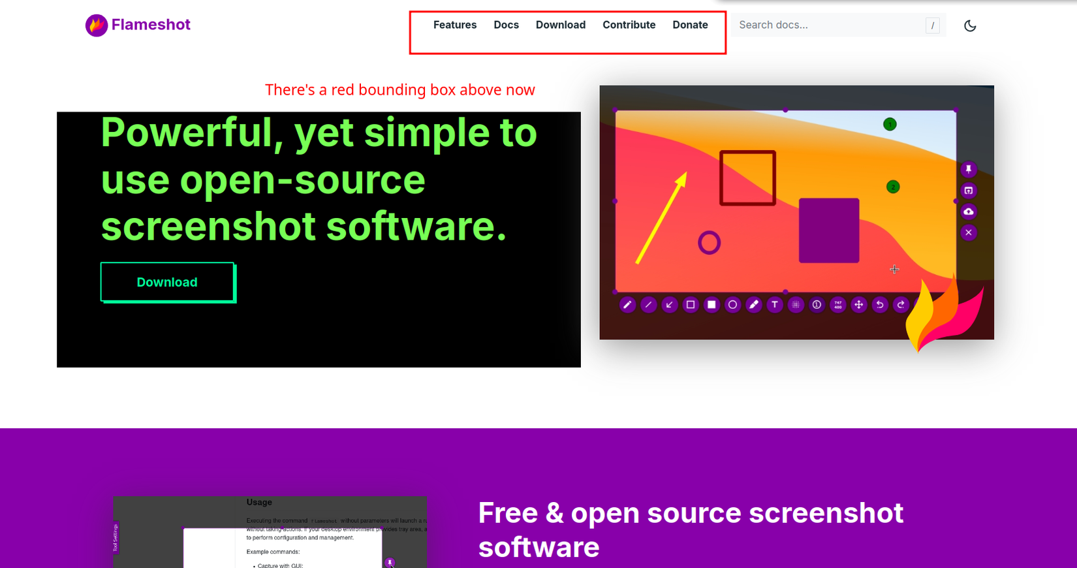
Task: Open the Donate link
Action: point(690,25)
